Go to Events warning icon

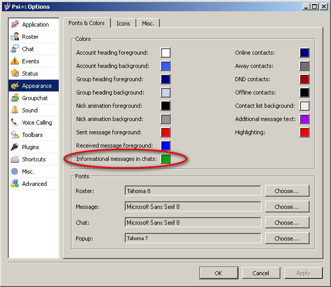coord(14,61)
